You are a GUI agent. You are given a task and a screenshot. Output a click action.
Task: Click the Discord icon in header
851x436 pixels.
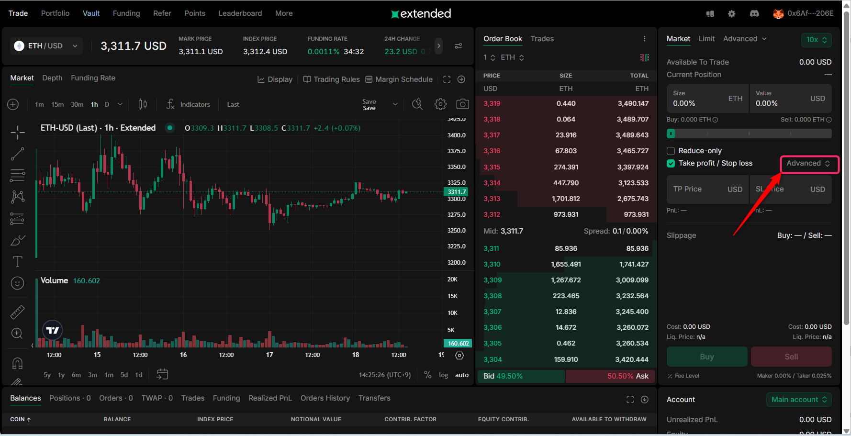(x=754, y=14)
